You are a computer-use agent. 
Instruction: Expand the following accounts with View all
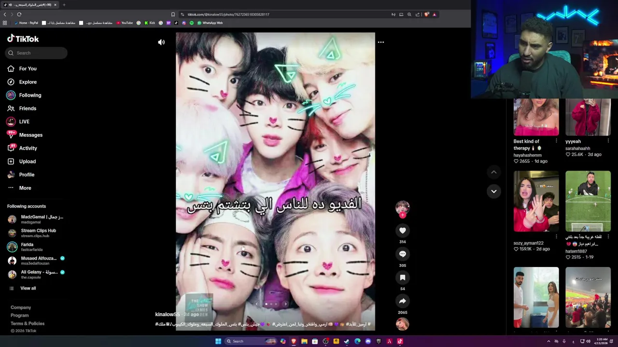point(28,288)
